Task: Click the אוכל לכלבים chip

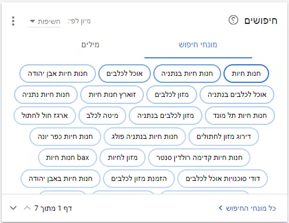Action: coord(125,74)
